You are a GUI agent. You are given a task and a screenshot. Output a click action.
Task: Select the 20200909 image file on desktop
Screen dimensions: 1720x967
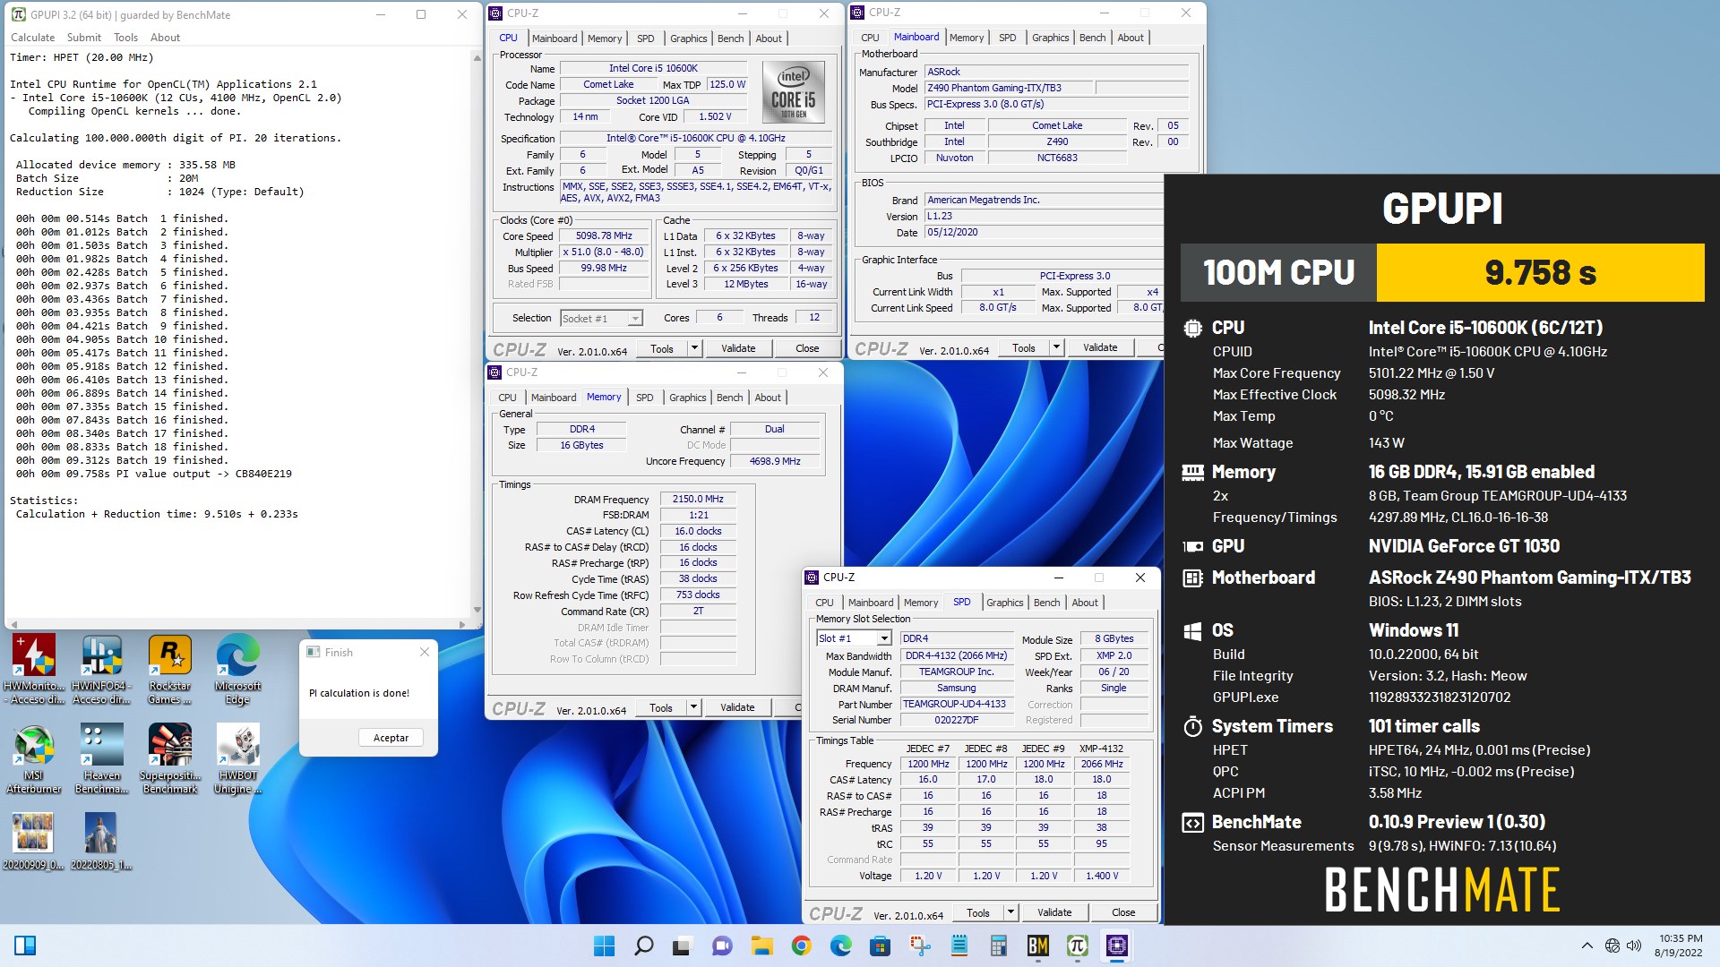33,842
